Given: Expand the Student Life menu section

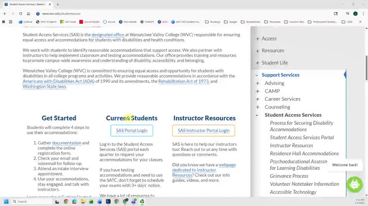Looking at the screenshot, I should [258, 63].
